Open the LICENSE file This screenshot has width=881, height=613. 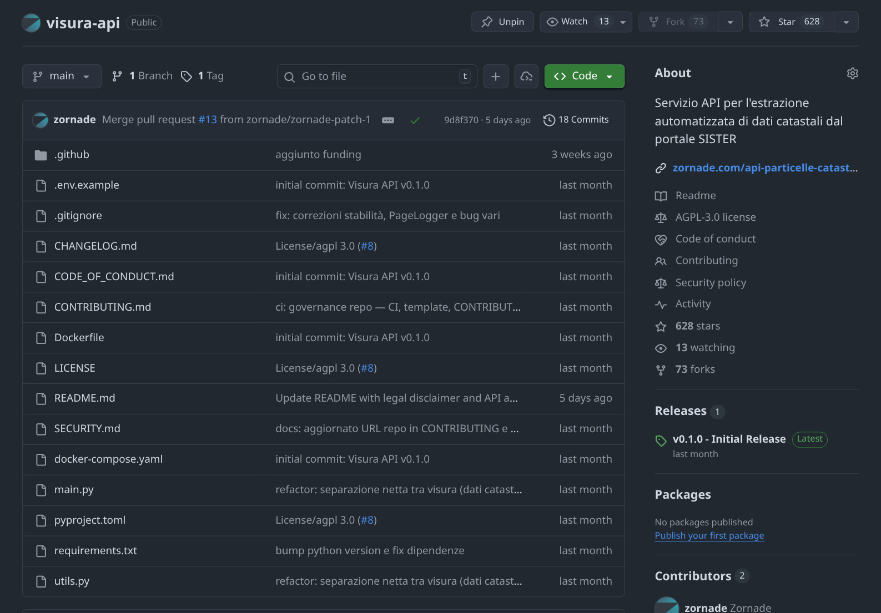75,368
